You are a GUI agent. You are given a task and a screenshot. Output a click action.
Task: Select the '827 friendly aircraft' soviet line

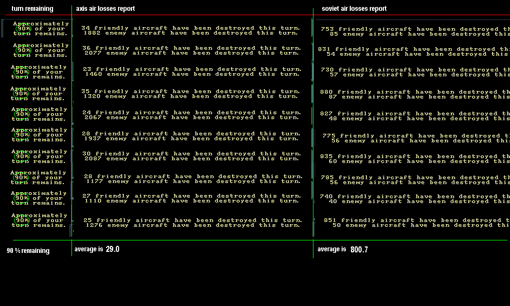[415, 114]
